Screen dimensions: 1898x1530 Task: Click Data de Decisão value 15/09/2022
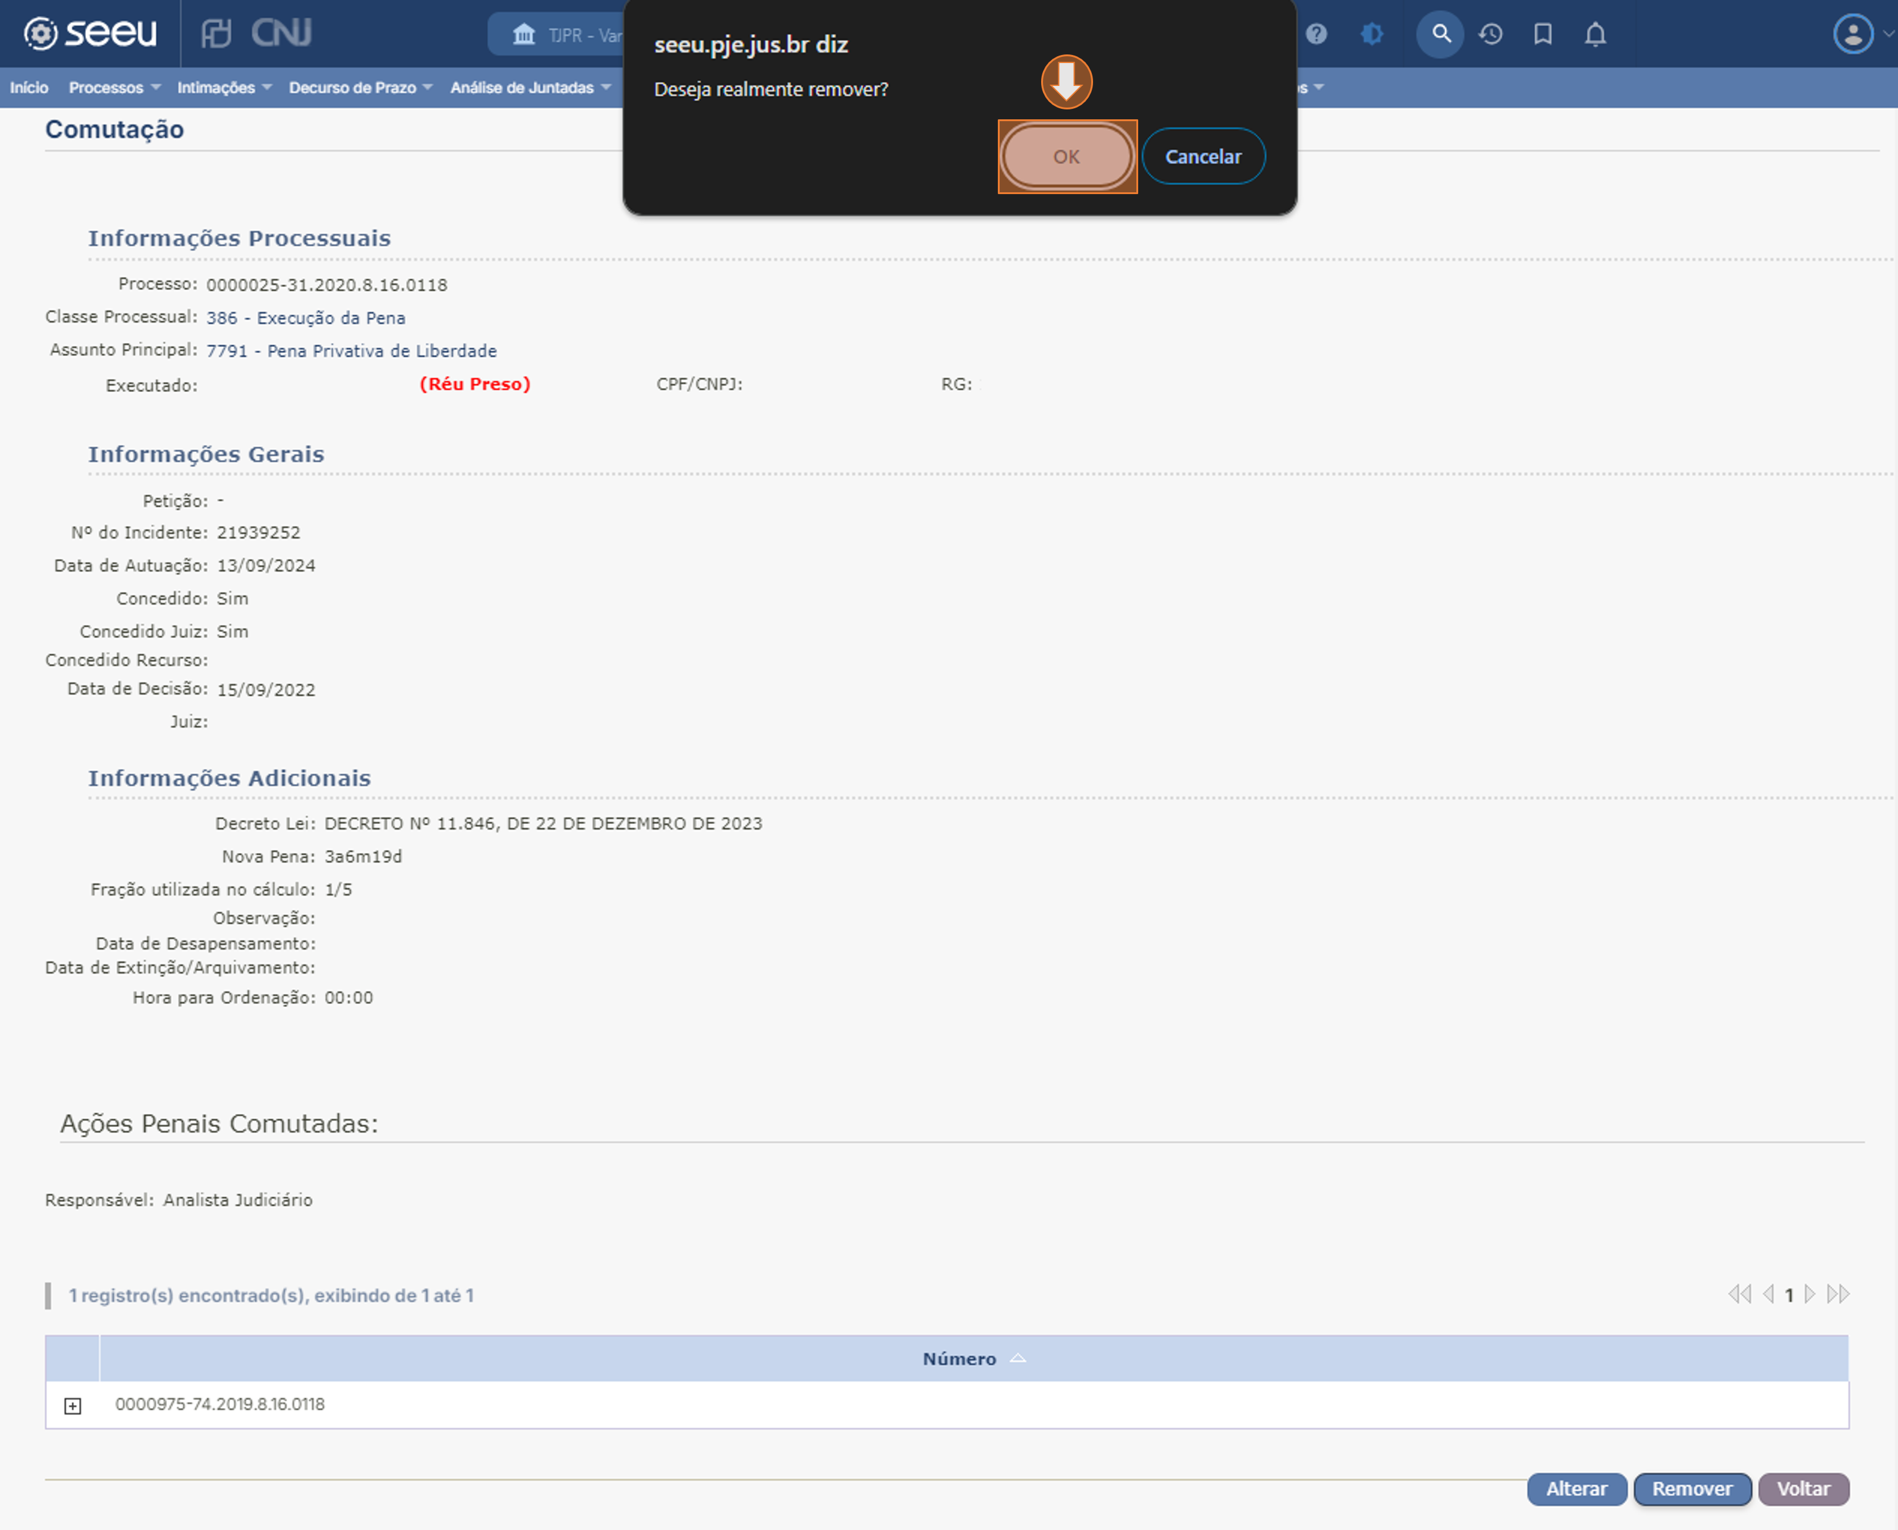click(266, 689)
